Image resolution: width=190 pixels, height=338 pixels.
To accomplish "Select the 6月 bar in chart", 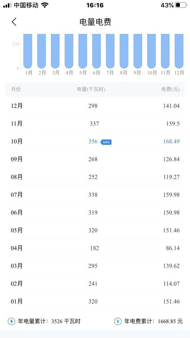I will point(96,51).
